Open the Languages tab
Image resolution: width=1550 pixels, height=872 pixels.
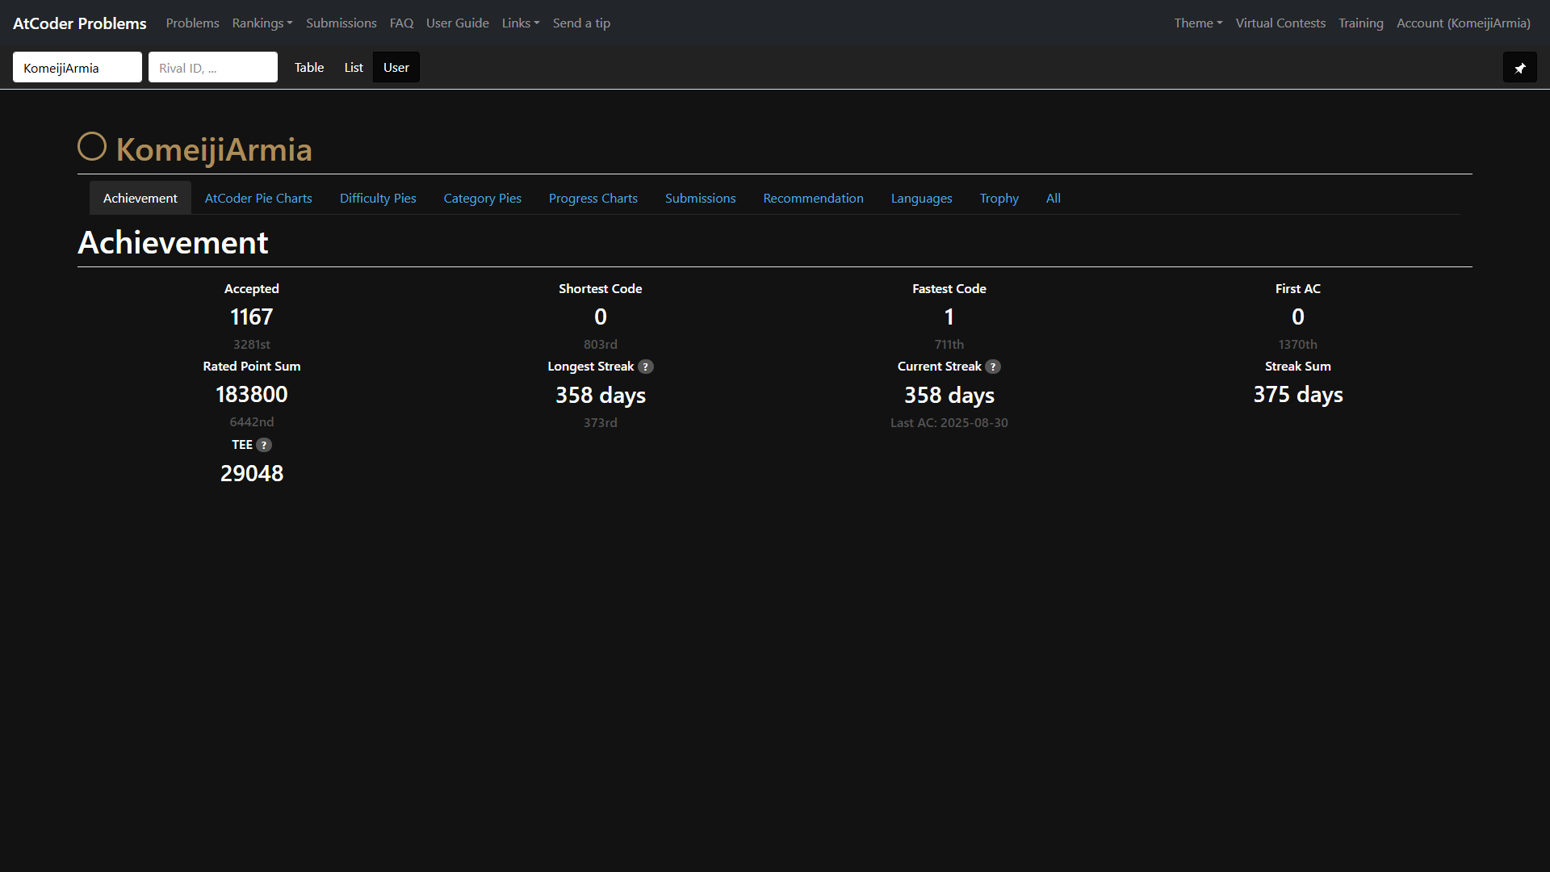tap(921, 199)
